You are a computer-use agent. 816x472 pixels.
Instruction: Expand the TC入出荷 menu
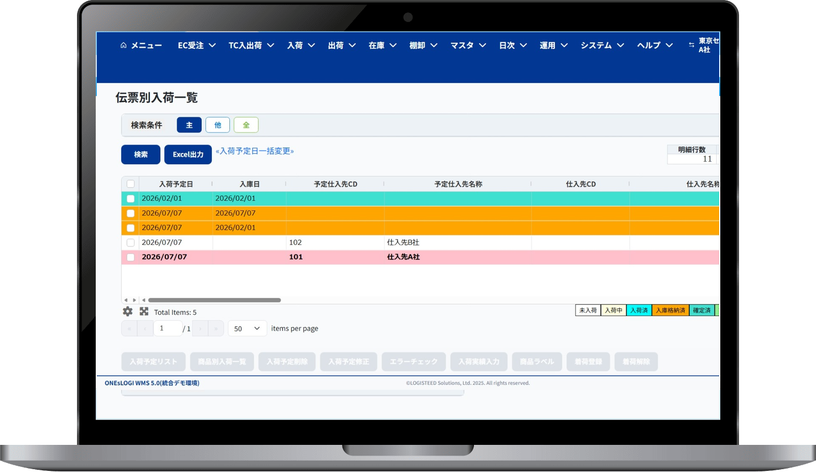coord(251,46)
